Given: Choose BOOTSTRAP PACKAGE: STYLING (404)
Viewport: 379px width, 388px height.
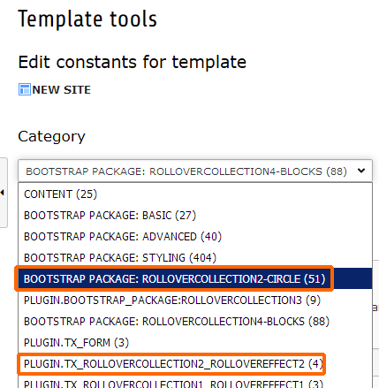Looking at the screenshot, I should [120, 258].
